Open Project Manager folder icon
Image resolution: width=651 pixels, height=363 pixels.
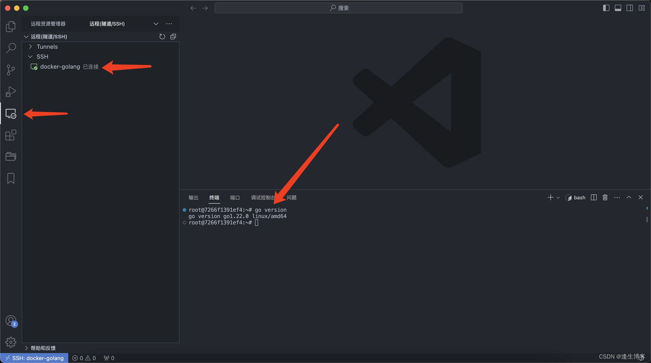11,156
